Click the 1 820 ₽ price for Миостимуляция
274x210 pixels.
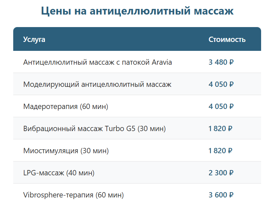tap(220, 151)
